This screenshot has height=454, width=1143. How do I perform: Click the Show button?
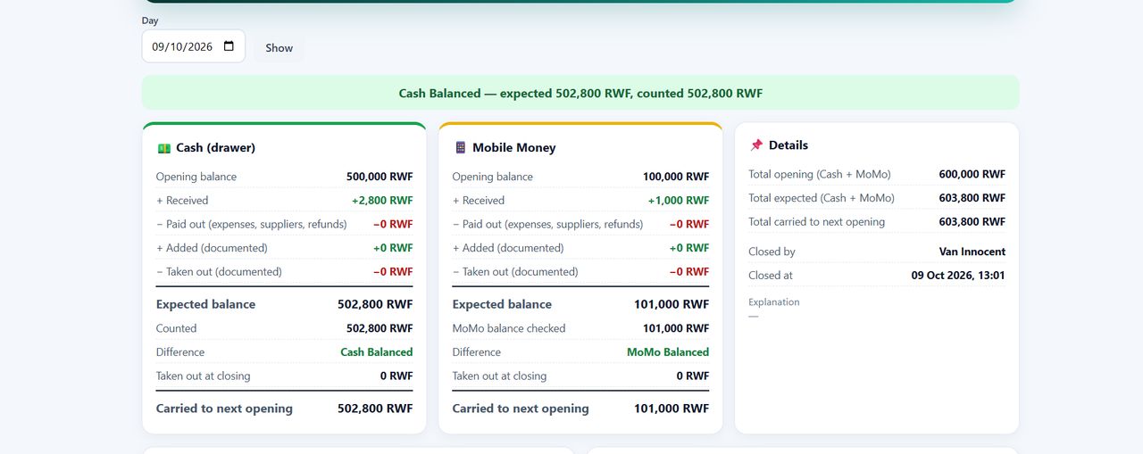pyautogui.click(x=279, y=48)
